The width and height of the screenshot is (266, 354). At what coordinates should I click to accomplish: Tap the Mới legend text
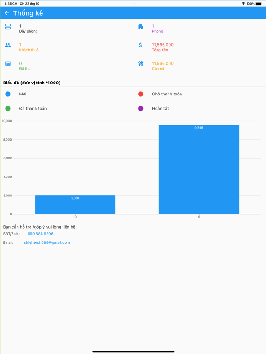tap(23, 94)
